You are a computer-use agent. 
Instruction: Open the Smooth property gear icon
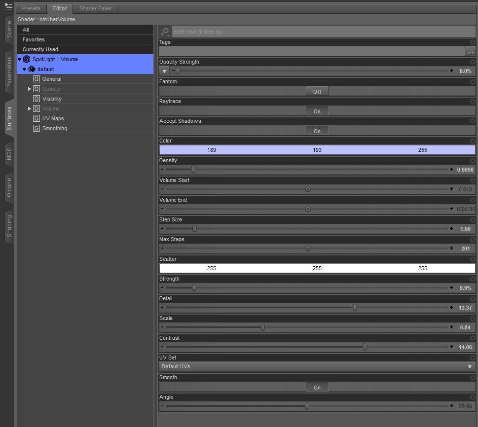[472, 378]
